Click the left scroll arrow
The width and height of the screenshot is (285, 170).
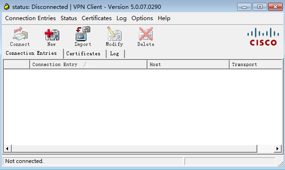[8, 148]
